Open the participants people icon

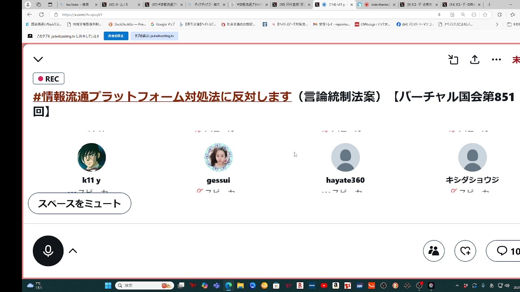click(434, 251)
